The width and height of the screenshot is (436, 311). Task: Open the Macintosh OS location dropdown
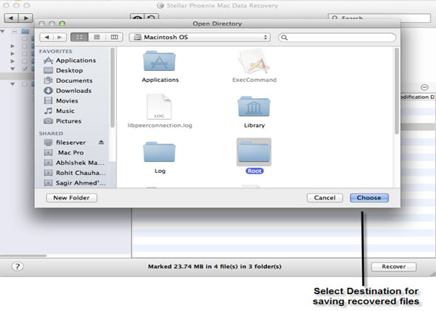tap(200, 37)
